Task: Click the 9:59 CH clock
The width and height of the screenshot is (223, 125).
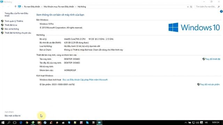Action: tap(216, 123)
